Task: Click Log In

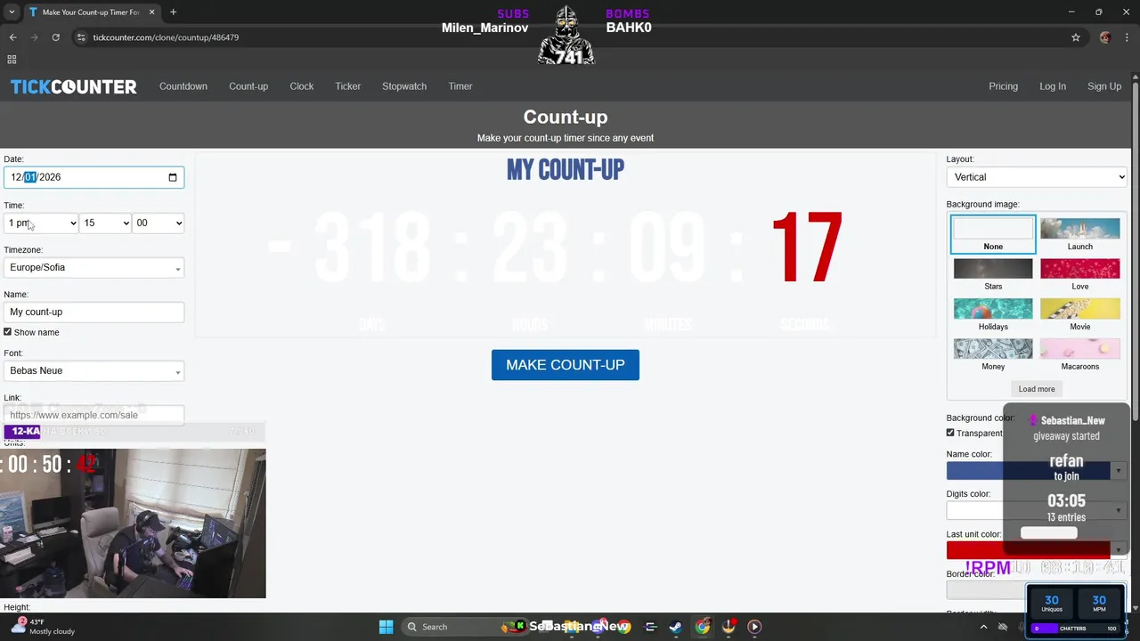Action: click(1053, 86)
